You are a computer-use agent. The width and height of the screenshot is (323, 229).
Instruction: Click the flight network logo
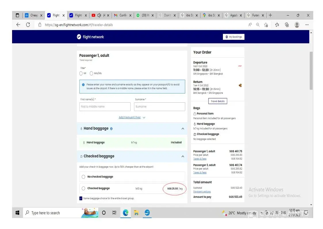(90, 37)
